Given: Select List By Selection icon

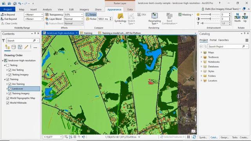Looking at the screenshot, I should click(x=20, y=47).
